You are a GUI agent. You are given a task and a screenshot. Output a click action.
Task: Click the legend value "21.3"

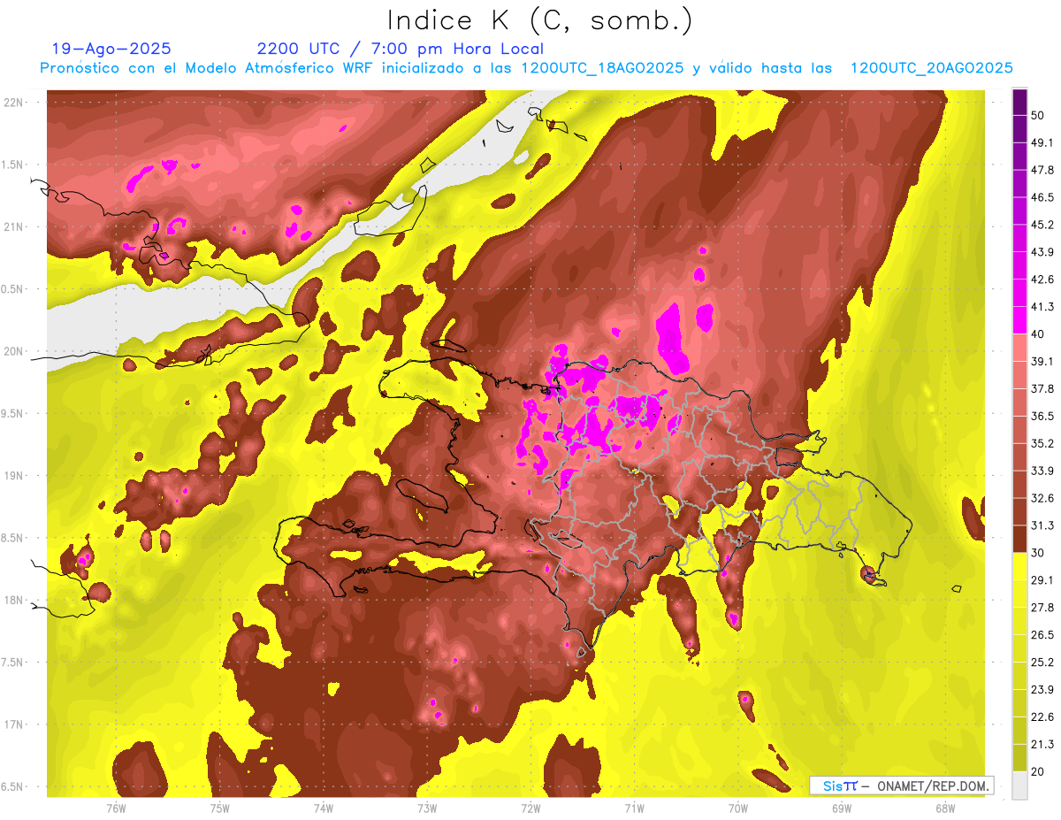point(1043,745)
